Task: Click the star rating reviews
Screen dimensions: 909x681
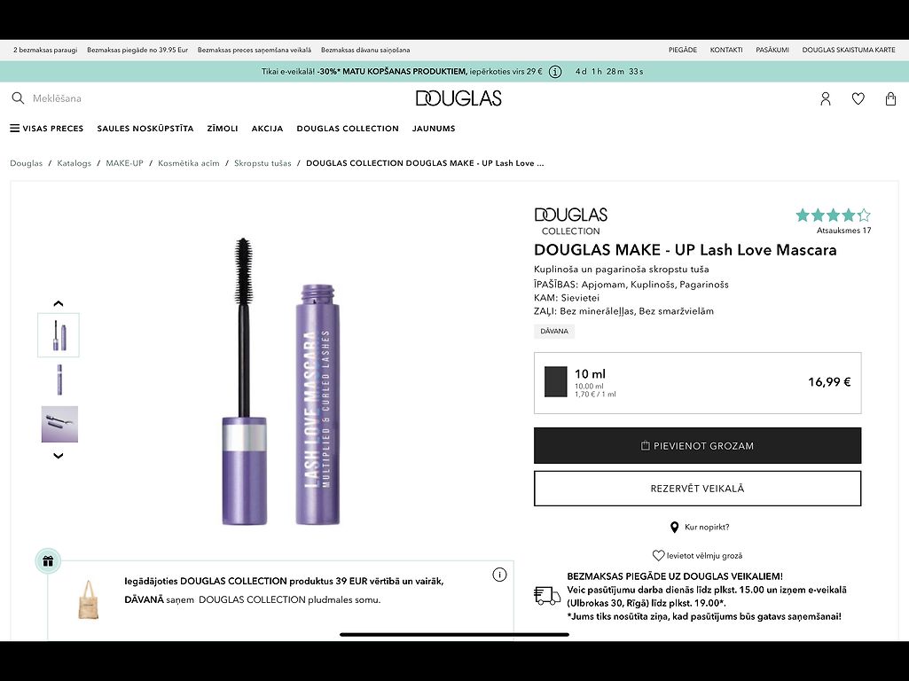Action: (x=833, y=215)
